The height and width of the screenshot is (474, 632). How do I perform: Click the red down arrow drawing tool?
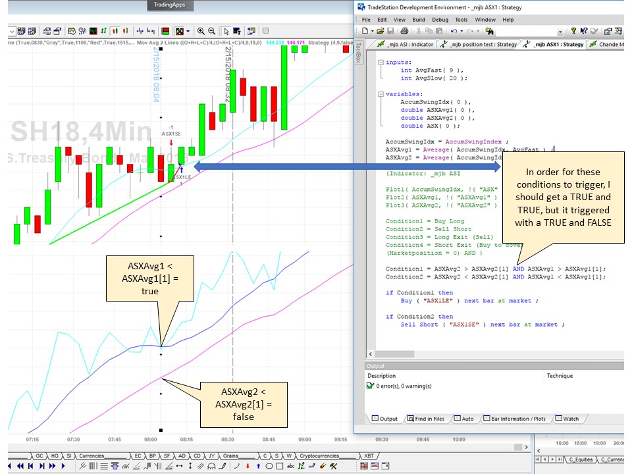[248, 466]
